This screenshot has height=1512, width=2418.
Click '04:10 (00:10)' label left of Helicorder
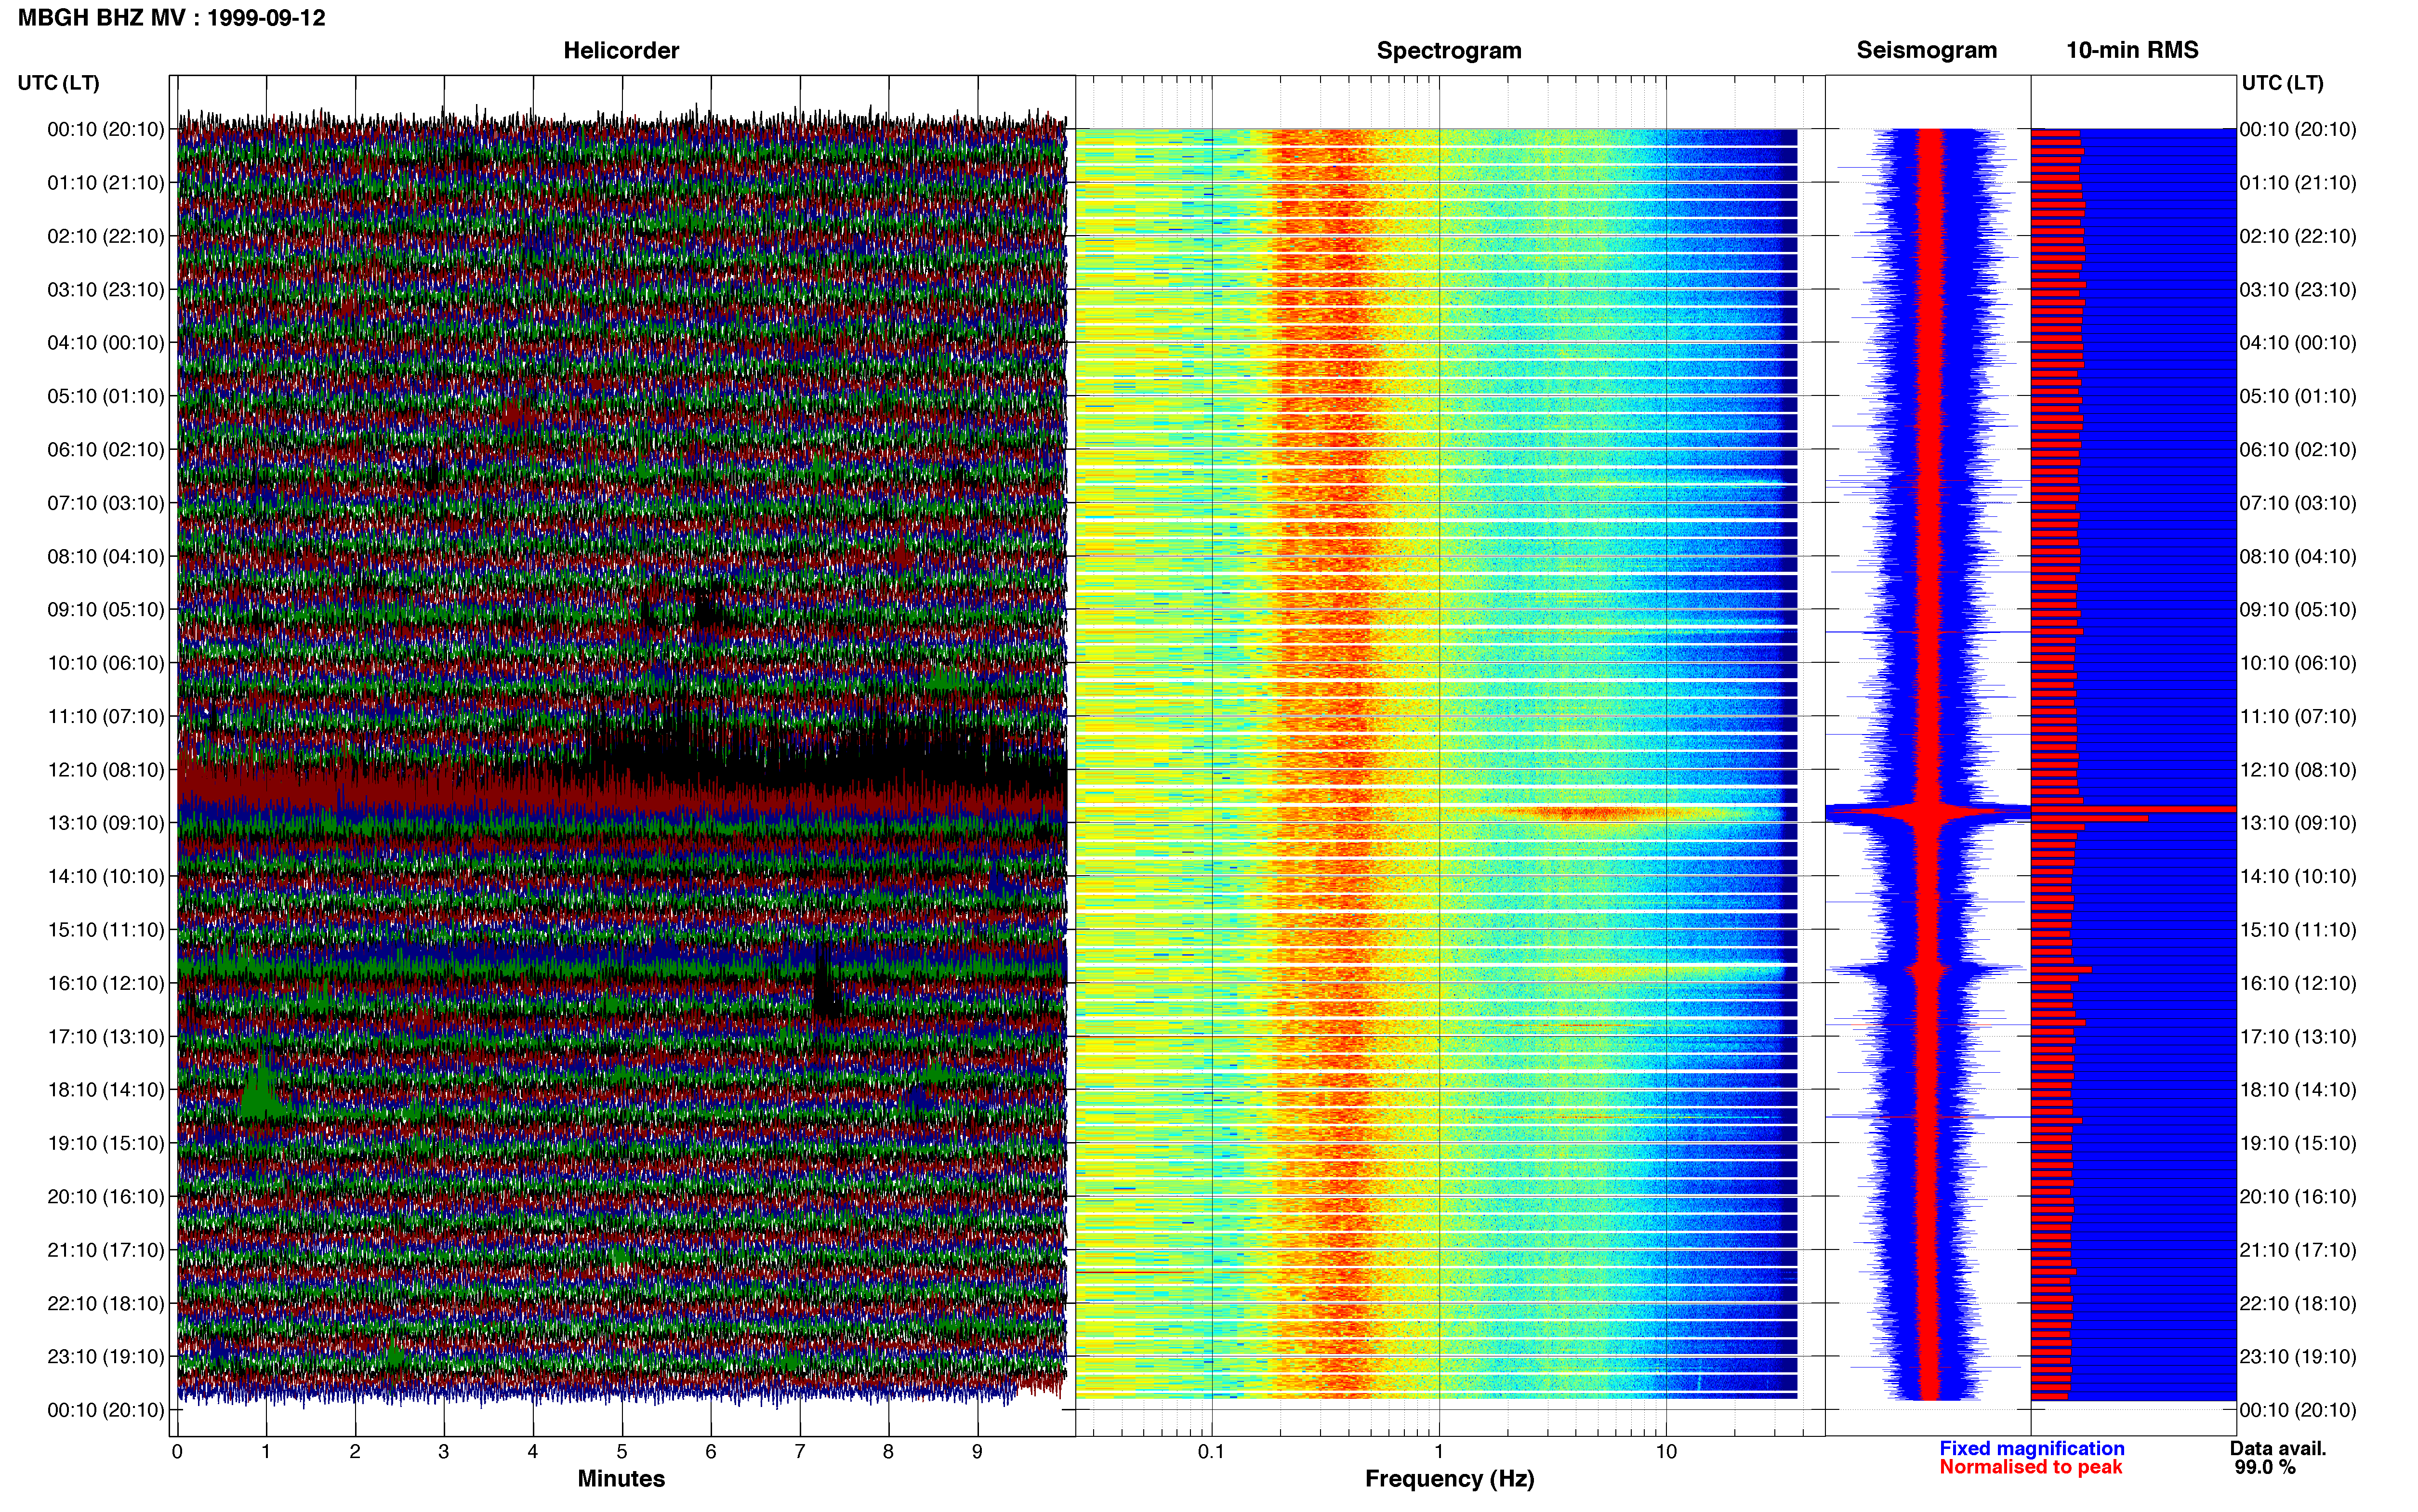tap(106, 343)
